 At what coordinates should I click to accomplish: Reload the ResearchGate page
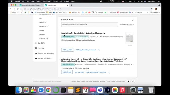[18, 9]
